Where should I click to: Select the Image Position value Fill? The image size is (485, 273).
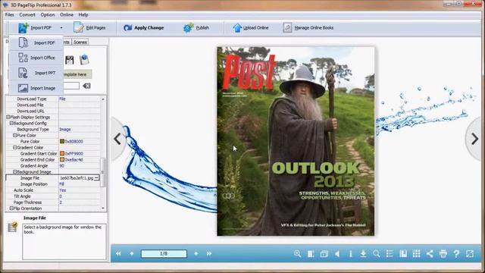[x=61, y=184]
